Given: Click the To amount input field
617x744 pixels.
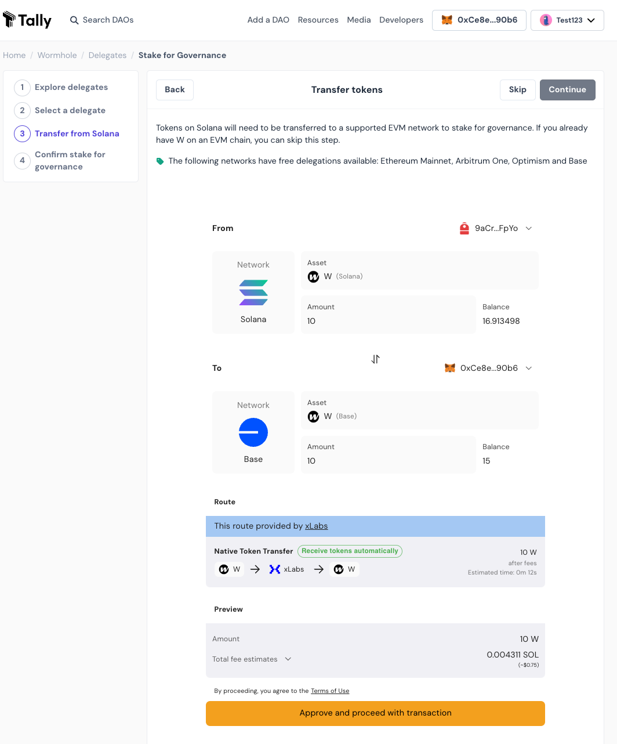Looking at the screenshot, I should pyautogui.click(x=389, y=454).
